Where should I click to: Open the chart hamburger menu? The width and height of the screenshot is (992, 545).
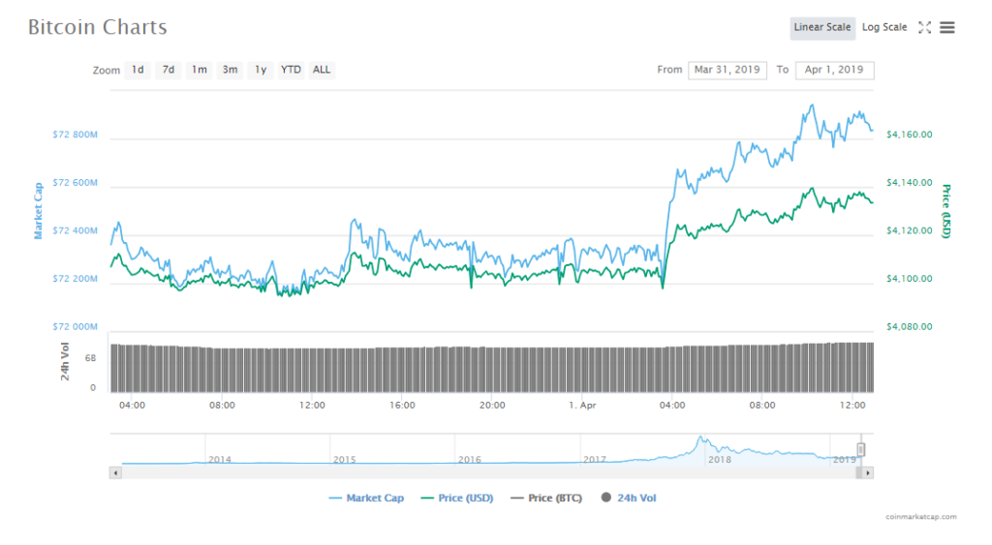[947, 28]
